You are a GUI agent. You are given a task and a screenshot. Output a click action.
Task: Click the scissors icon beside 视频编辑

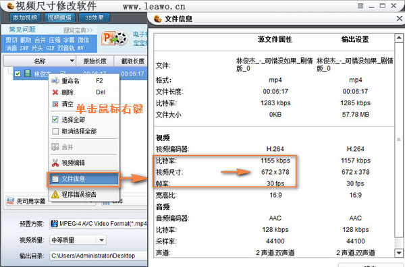[x=55, y=162]
